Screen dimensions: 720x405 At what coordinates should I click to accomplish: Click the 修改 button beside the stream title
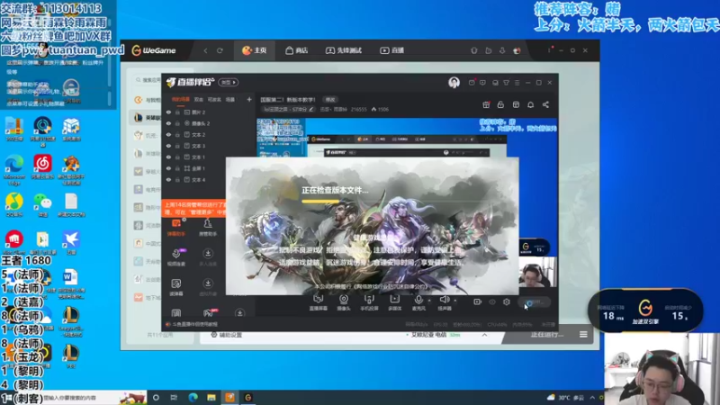[x=330, y=99]
